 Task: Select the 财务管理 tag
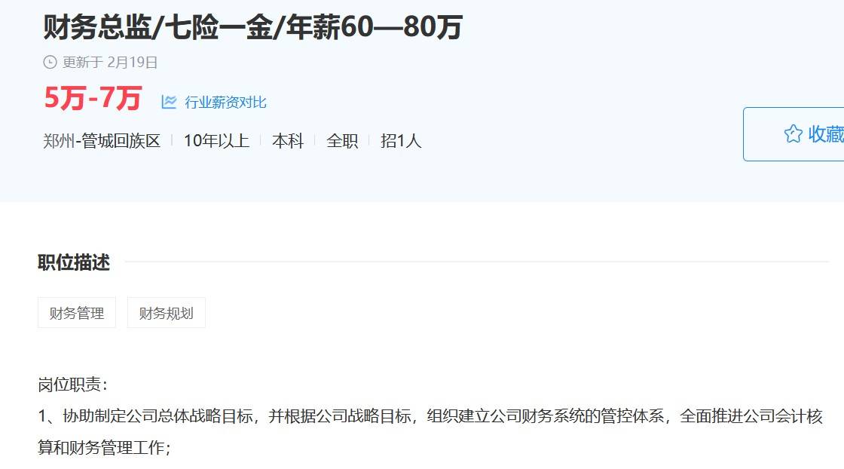coord(77,313)
